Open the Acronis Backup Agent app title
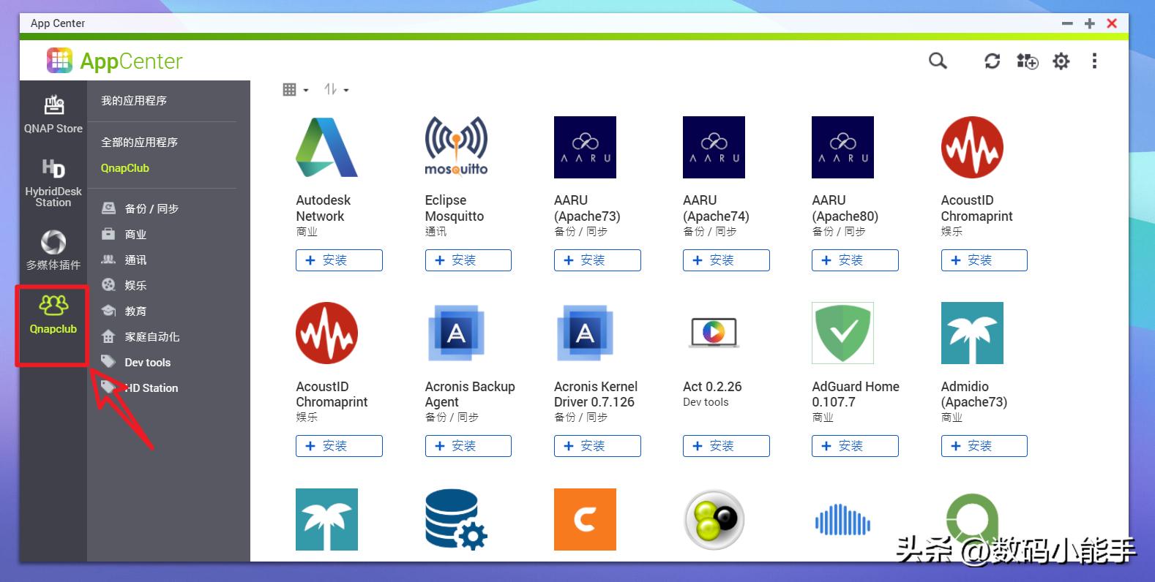Screen dimensions: 1155x582 (x=470, y=394)
